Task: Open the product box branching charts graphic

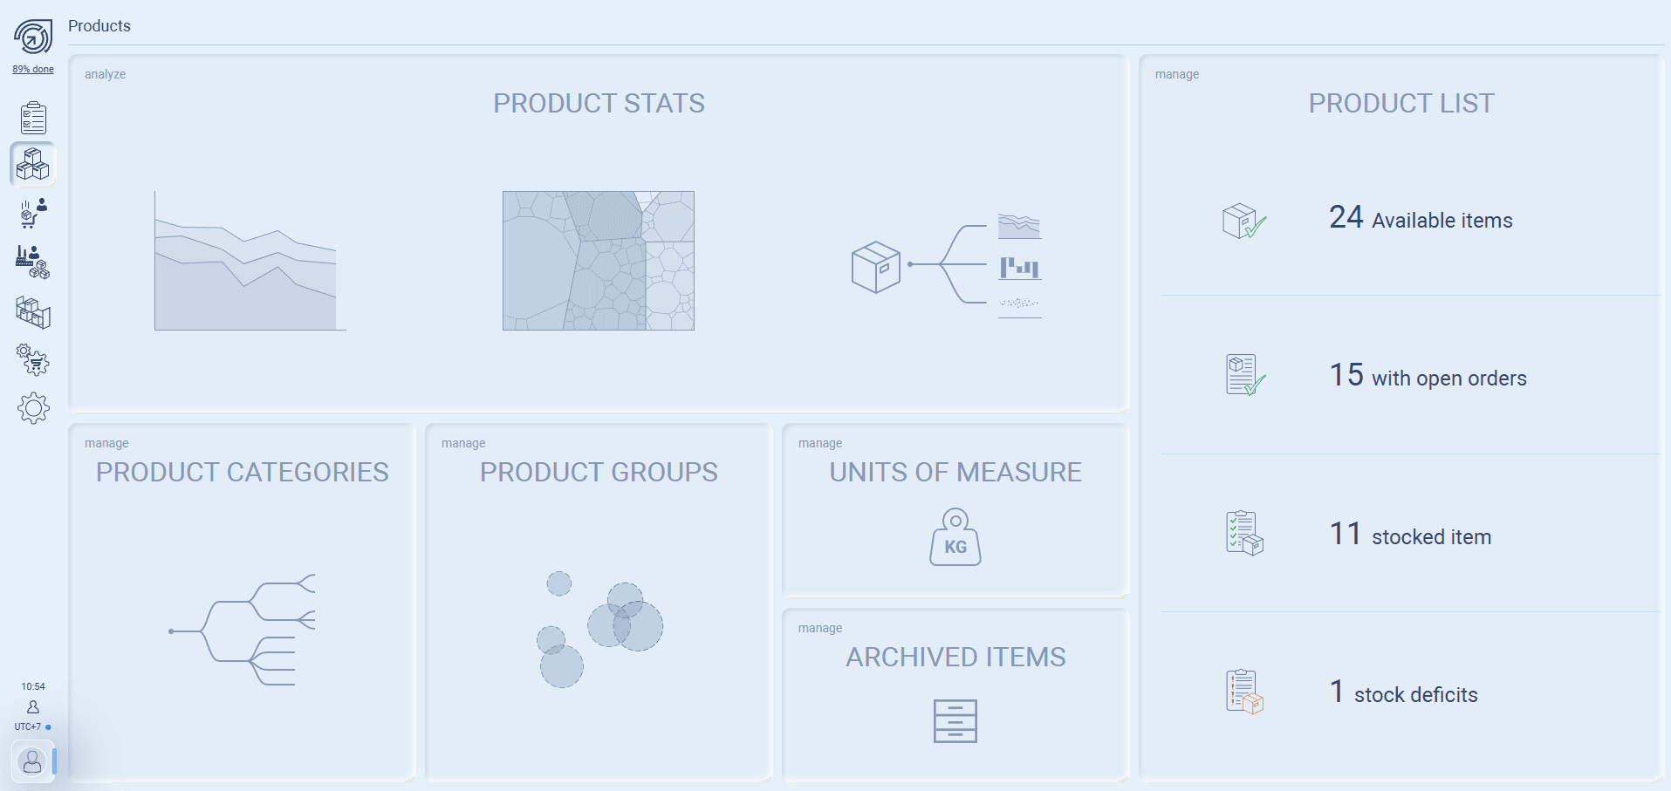Action: point(947,265)
